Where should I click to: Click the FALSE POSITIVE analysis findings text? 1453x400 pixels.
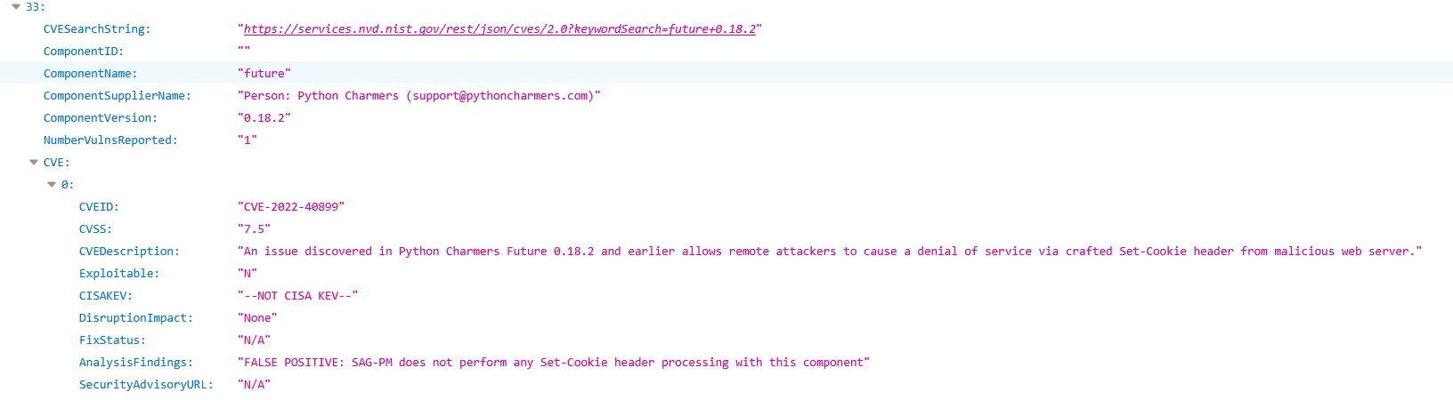coord(554,363)
